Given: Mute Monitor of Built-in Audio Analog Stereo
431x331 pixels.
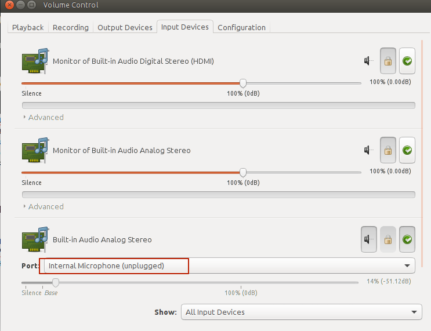Looking at the screenshot, I should pos(368,151).
